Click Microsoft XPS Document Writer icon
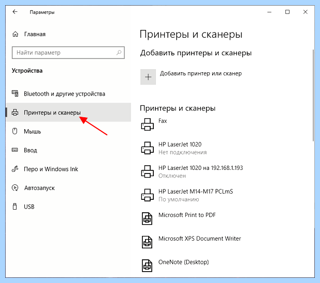The height and width of the screenshot is (283, 320). [147, 242]
